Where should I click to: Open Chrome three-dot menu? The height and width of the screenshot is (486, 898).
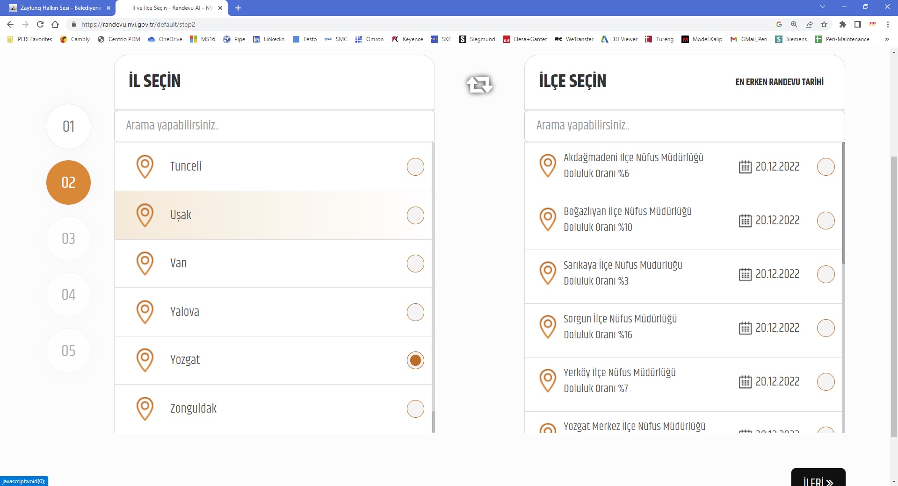point(888,24)
